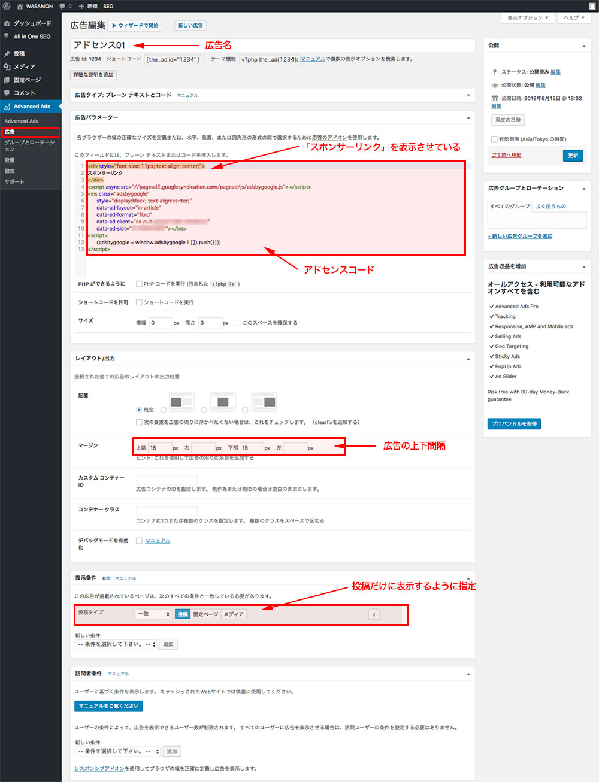The height and width of the screenshot is (782, 599).
Task: Switch to the すべてのグループ tab
Action: (x=510, y=207)
